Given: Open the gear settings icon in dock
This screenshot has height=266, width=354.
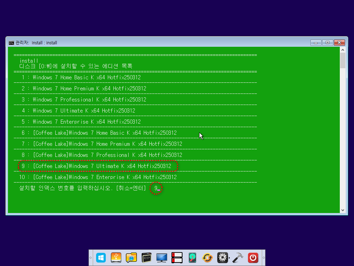Looking at the screenshot, I should [x=222, y=258].
